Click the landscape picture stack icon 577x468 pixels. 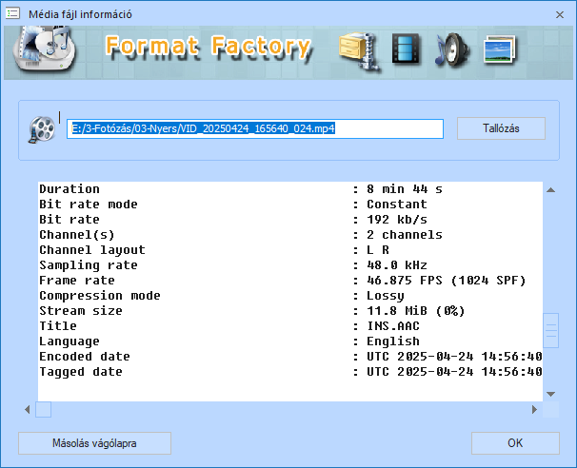point(500,49)
